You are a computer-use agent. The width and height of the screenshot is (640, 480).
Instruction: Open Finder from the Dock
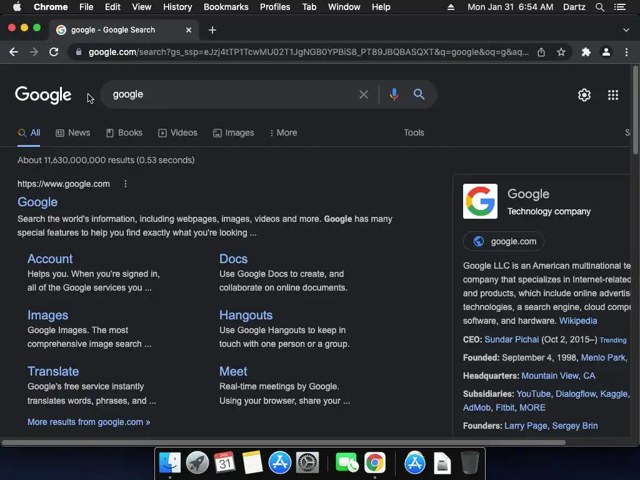coord(170,463)
